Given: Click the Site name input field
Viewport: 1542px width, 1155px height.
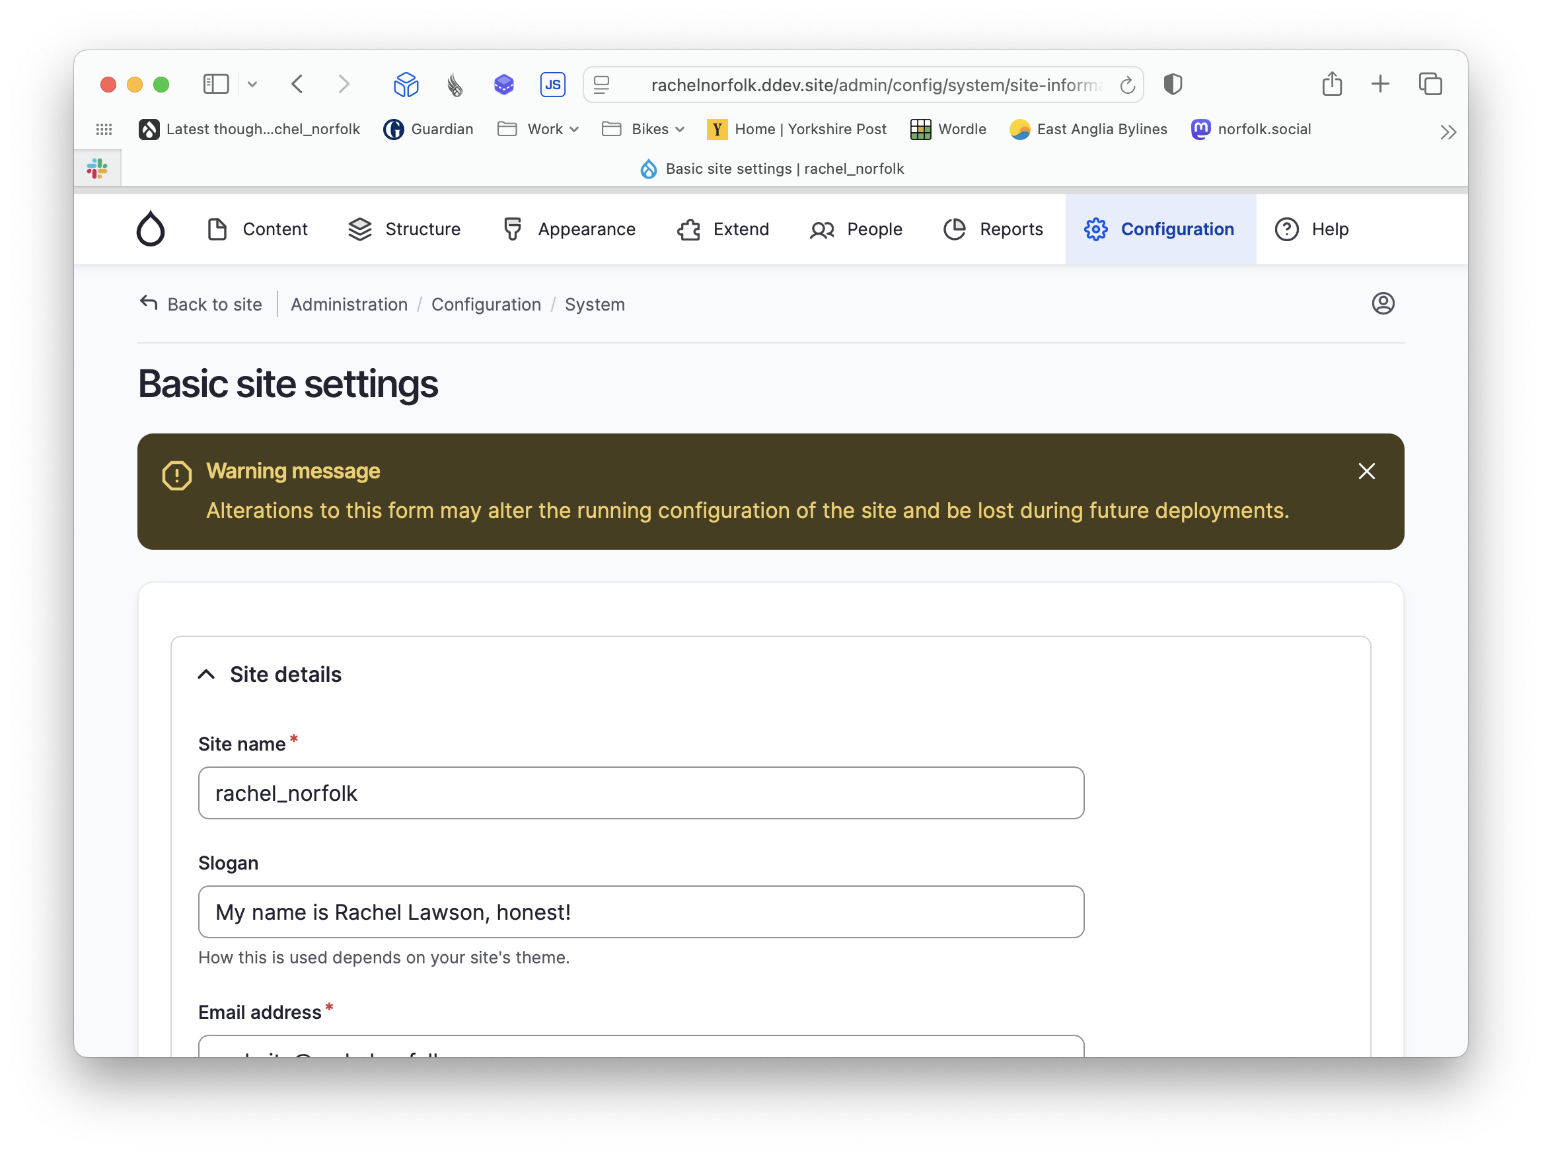Looking at the screenshot, I should point(641,793).
